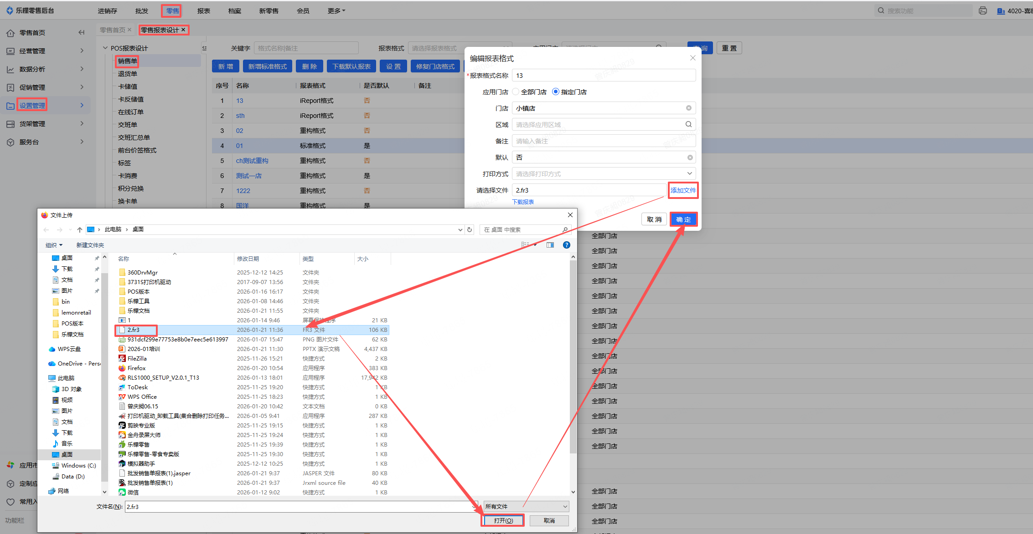1033x534 pixels.
Task: Click the search icon in 区域 field
Action: 688,124
